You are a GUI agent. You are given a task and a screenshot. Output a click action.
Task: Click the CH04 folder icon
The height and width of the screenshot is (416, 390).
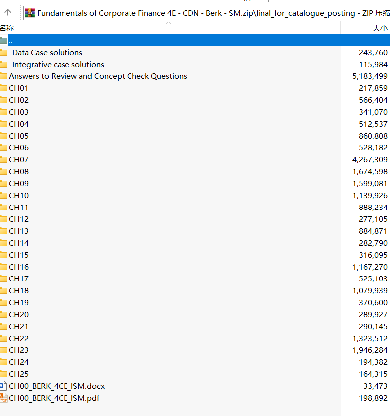3,124
